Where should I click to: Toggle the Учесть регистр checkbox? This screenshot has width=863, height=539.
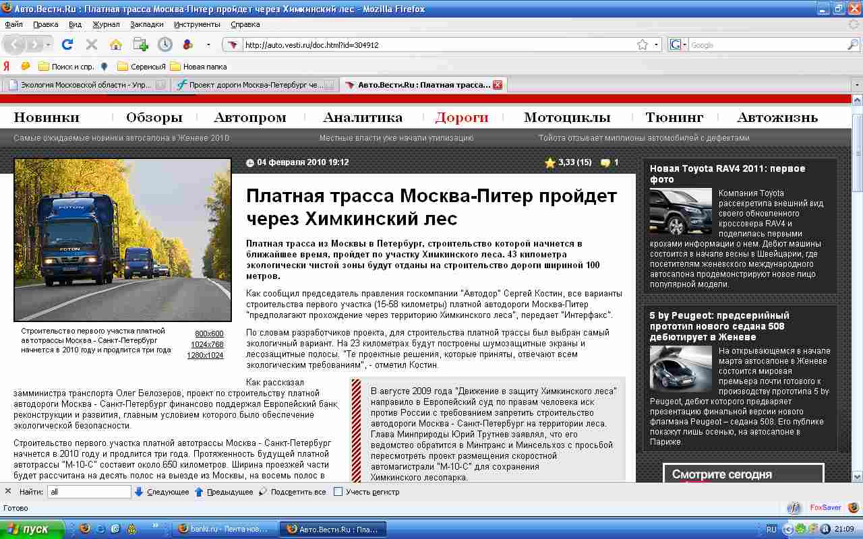[338, 492]
